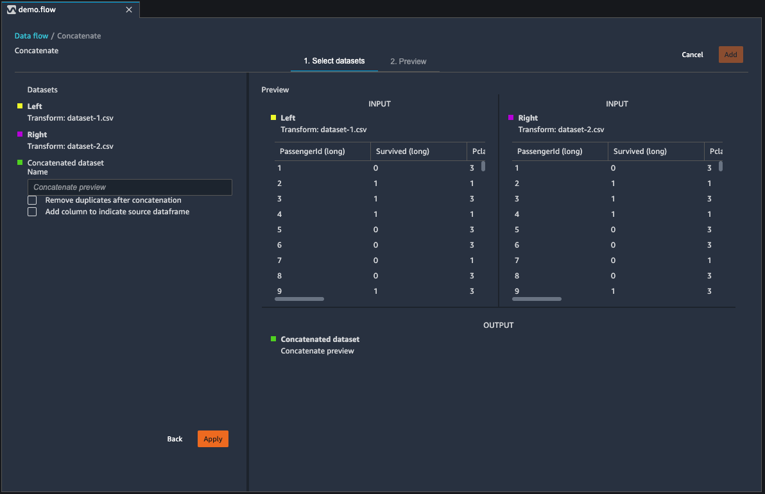Select the 1. Select datasets step
This screenshot has height=494, width=765.
point(334,61)
